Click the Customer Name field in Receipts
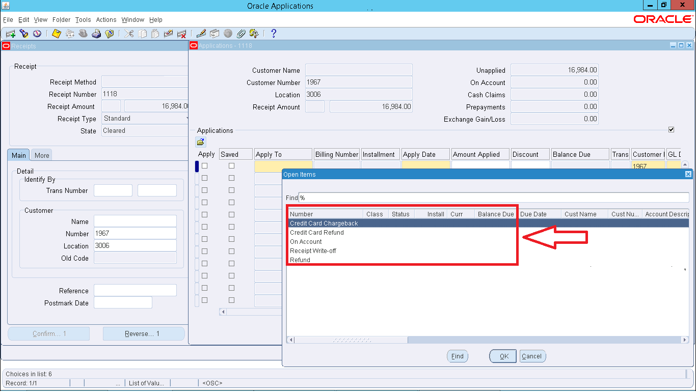Screen dimensions: 696x392 click(135, 221)
